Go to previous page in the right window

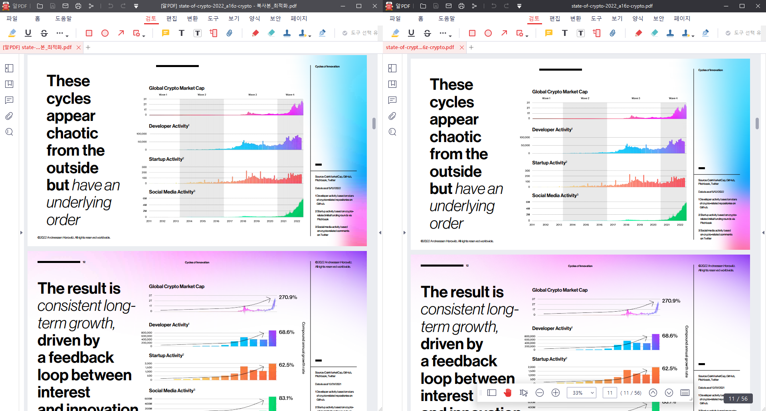tap(653, 393)
